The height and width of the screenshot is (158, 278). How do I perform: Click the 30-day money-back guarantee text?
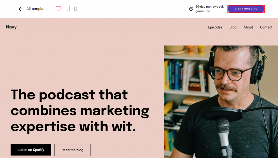(209, 9)
